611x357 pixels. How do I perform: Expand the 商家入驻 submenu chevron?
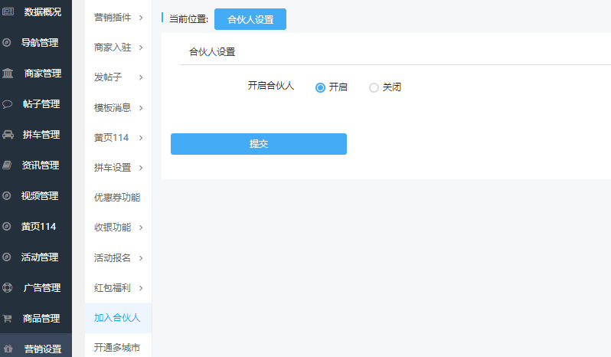tap(141, 47)
